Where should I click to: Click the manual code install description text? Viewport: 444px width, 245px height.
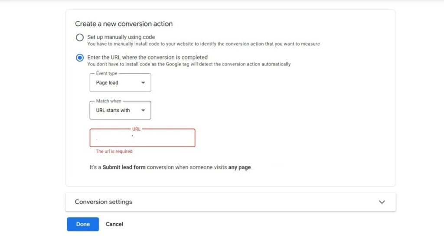[203, 44]
